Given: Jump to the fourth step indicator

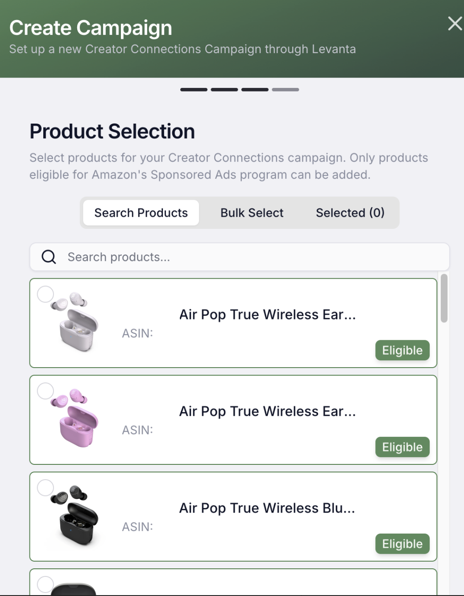Looking at the screenshot, I should coord(286,90).
